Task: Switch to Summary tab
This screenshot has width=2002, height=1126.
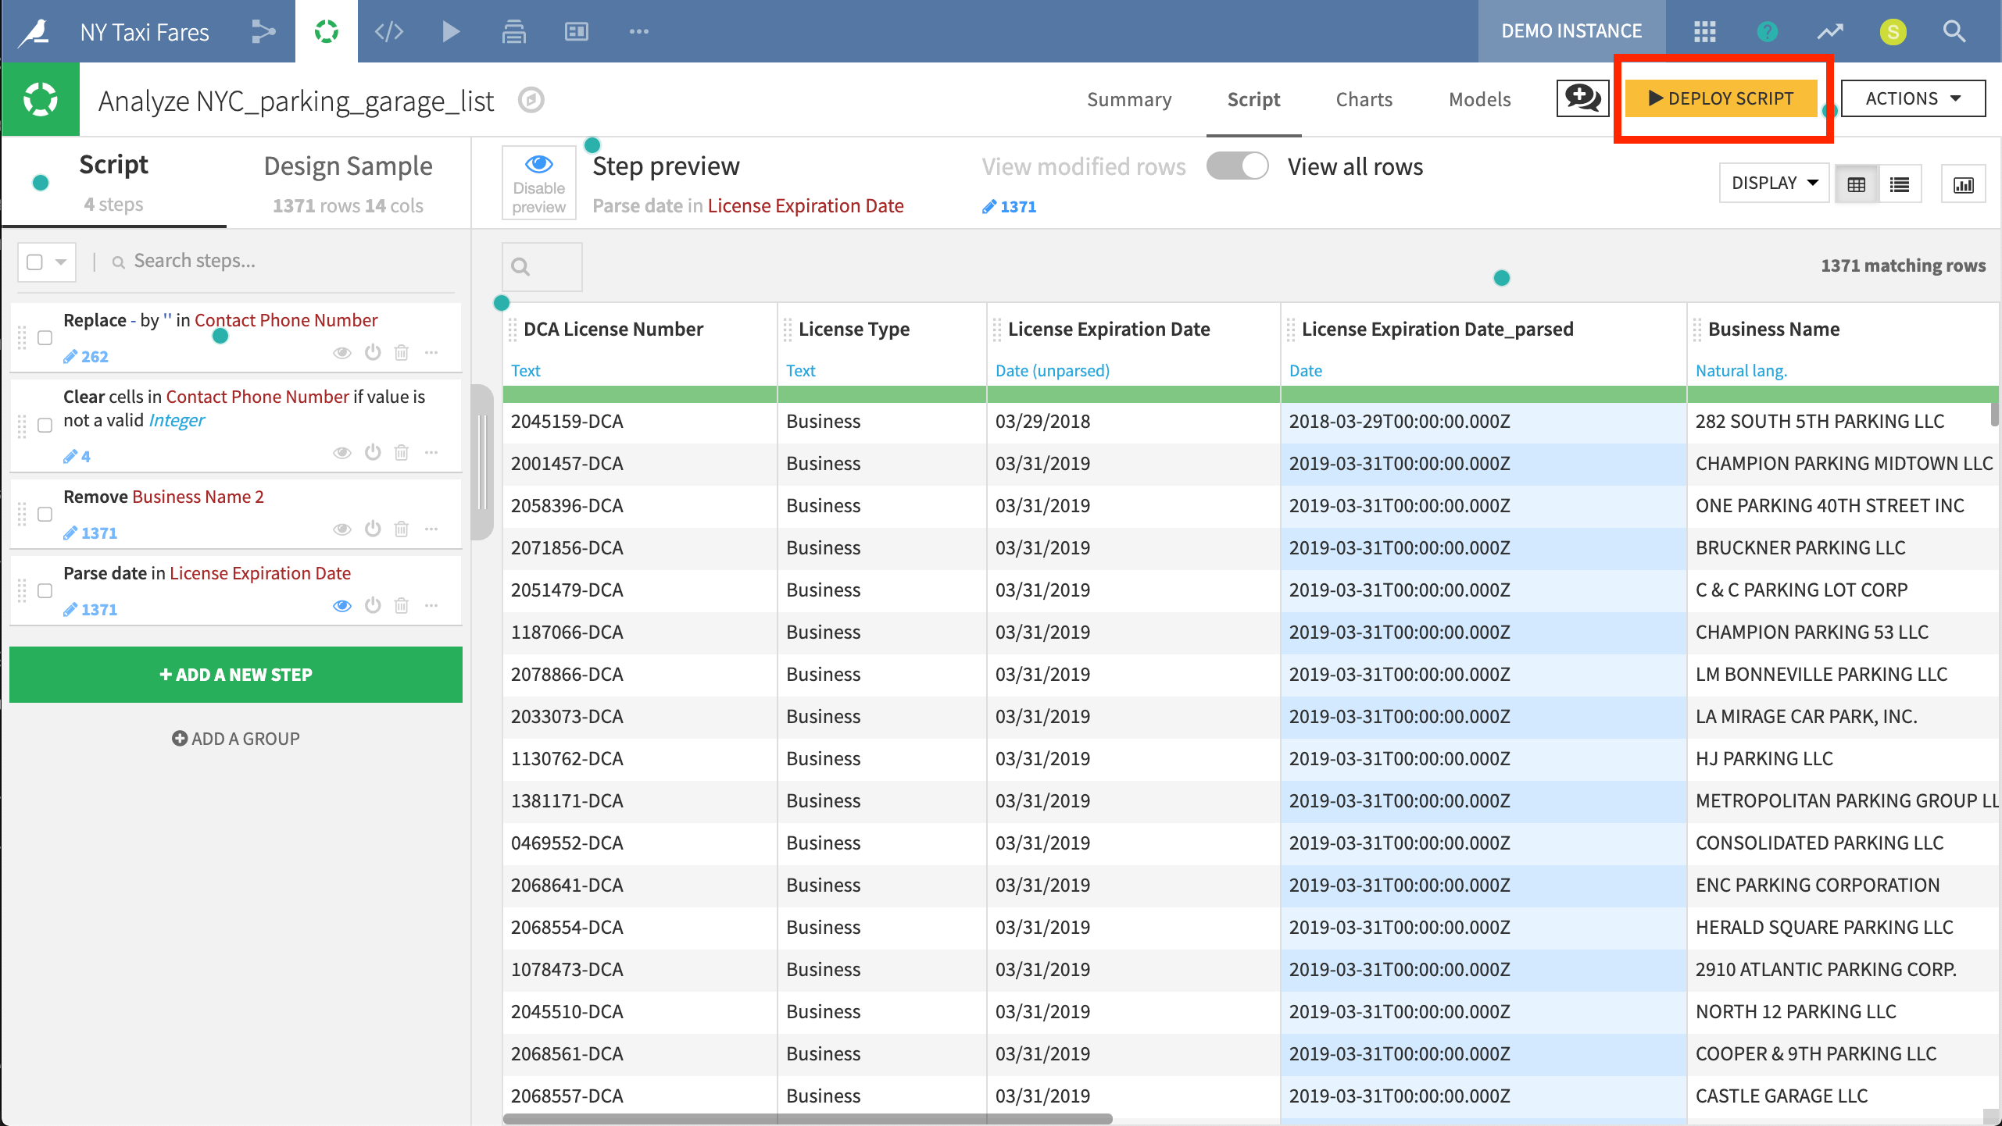Action: click(1129, 99)
